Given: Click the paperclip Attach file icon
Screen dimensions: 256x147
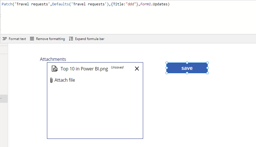Looking at the screenshot, I should (x=51, y=80).
